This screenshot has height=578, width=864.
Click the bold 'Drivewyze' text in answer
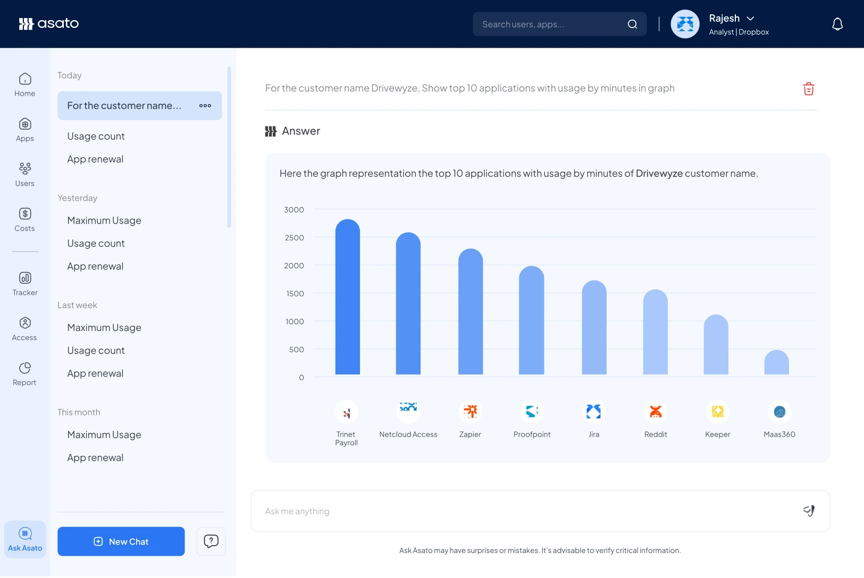coord(659,174)
